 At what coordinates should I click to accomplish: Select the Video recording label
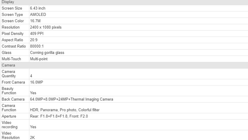tap(9, 125)
